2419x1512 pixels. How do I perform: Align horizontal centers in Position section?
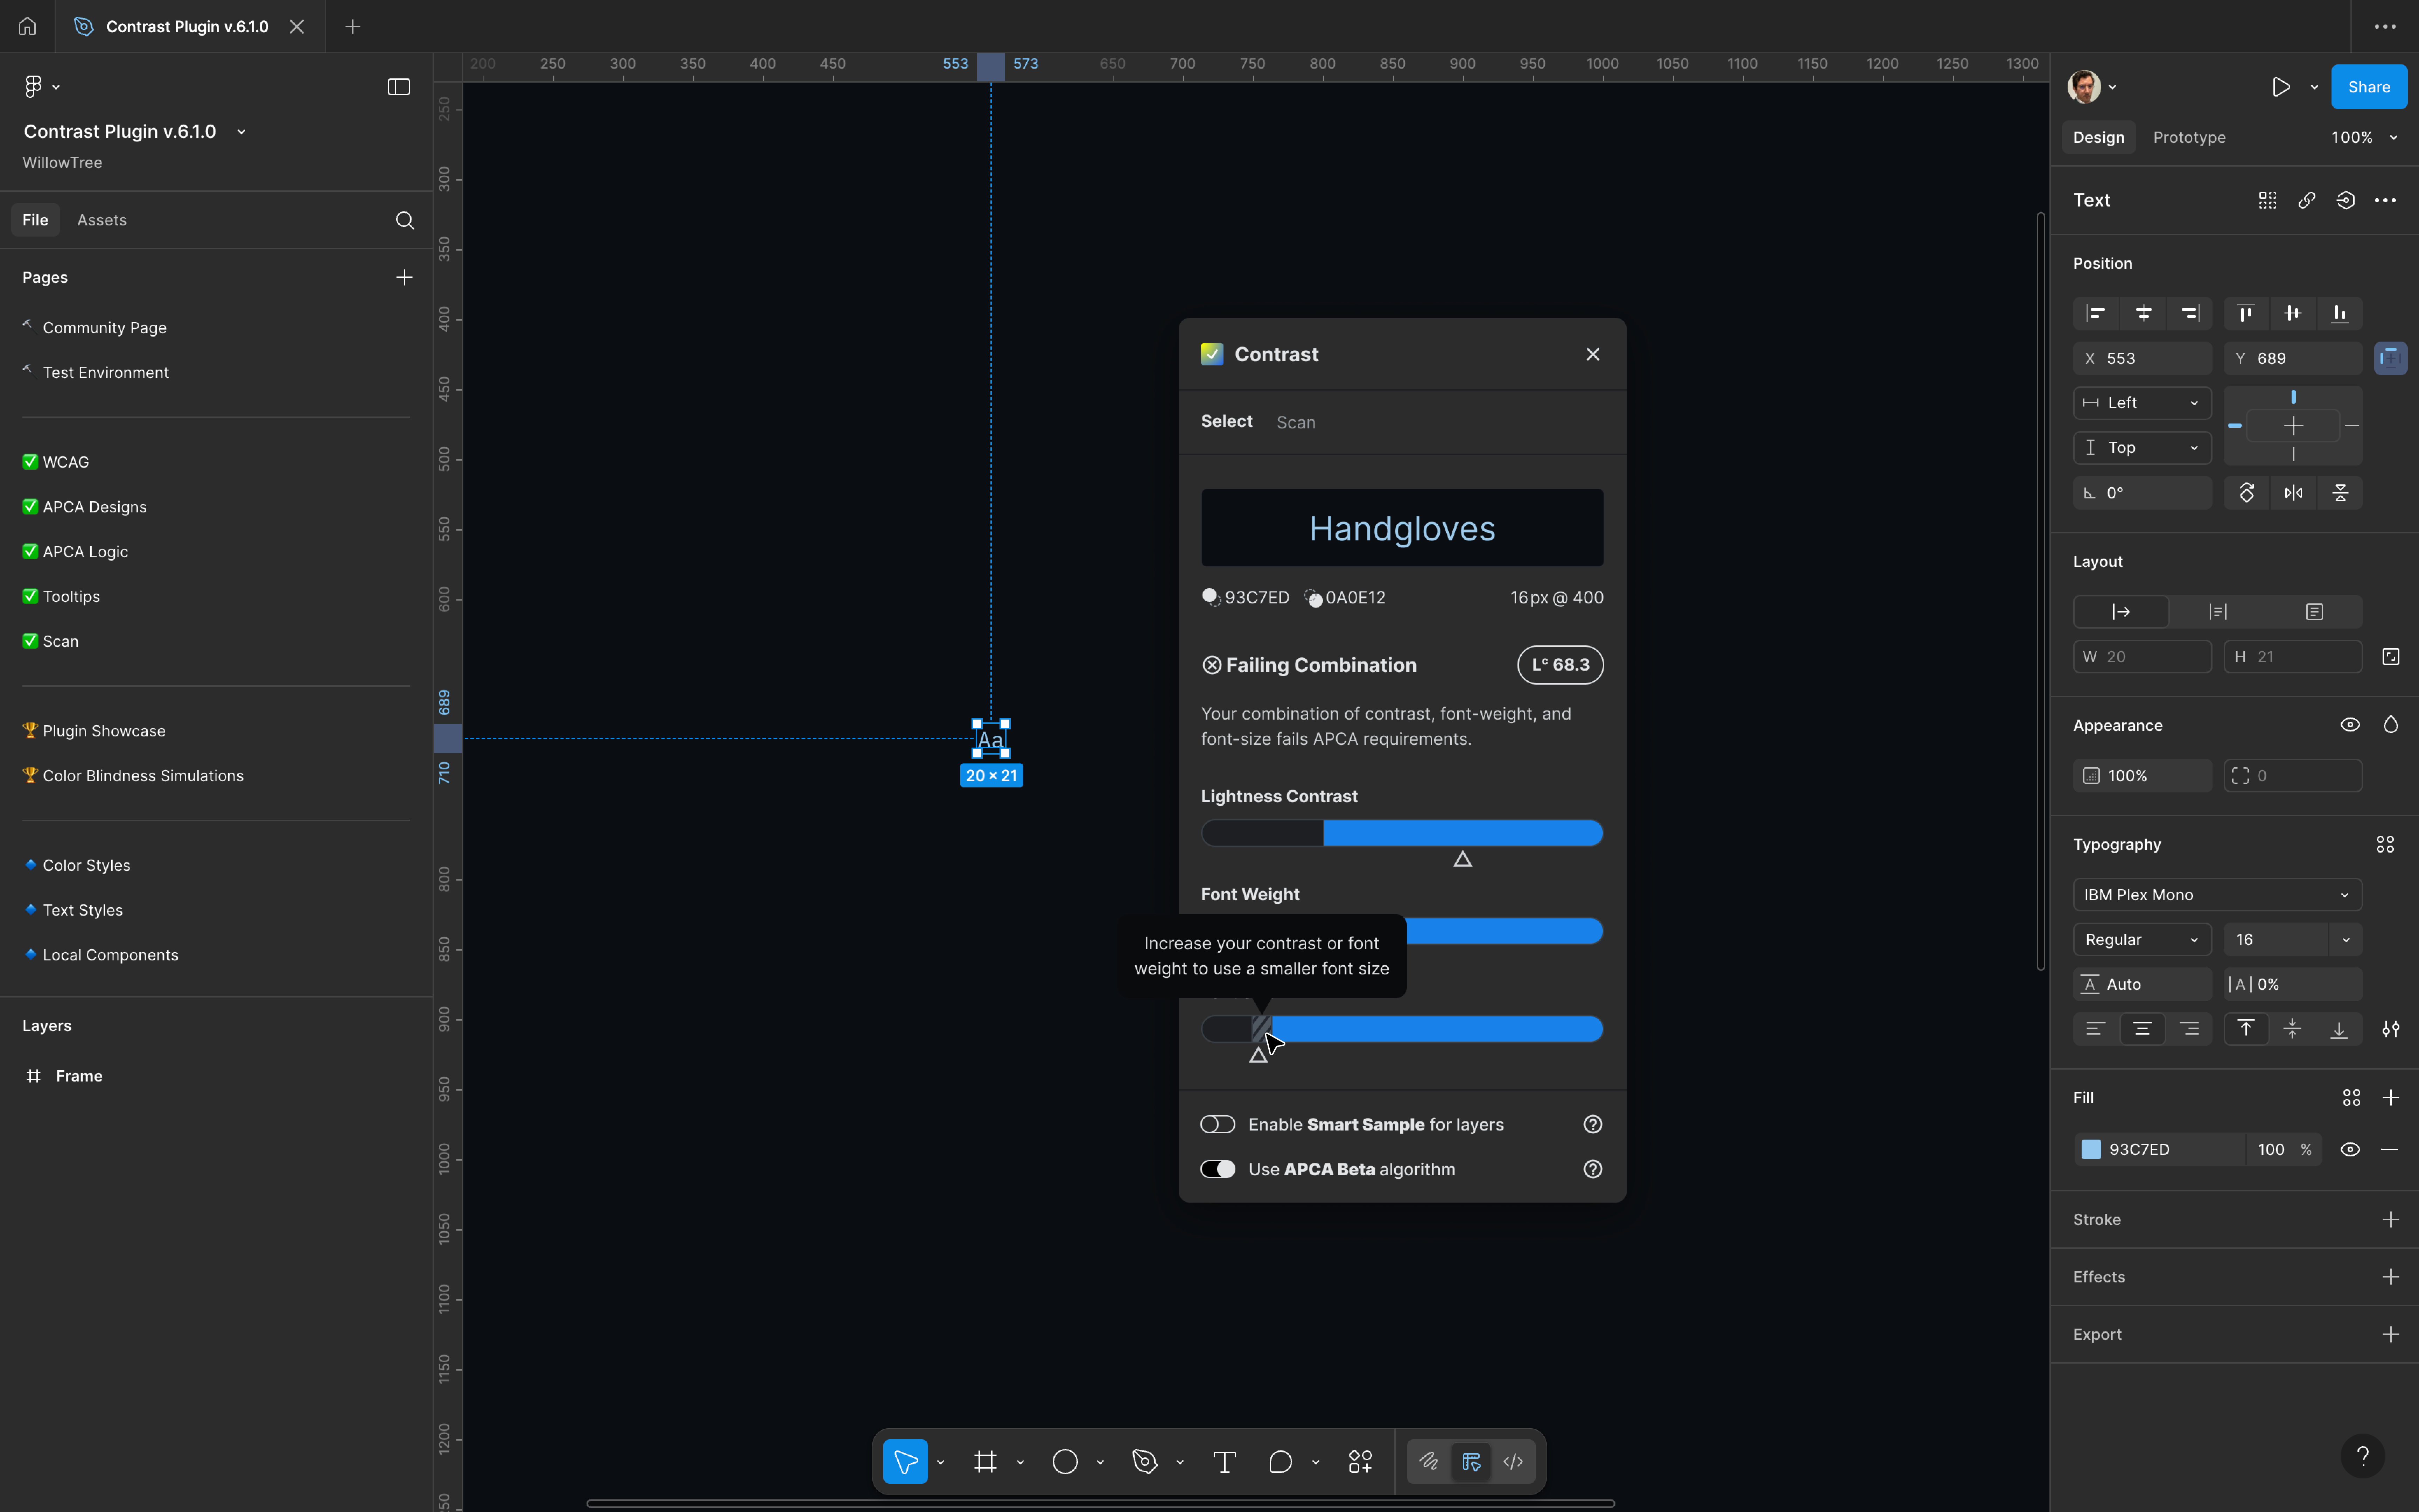[2143, 313]
